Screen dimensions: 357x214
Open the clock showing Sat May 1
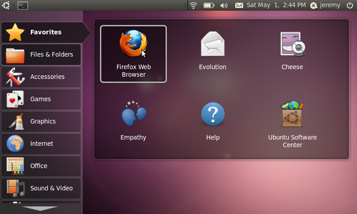[276, 5]
